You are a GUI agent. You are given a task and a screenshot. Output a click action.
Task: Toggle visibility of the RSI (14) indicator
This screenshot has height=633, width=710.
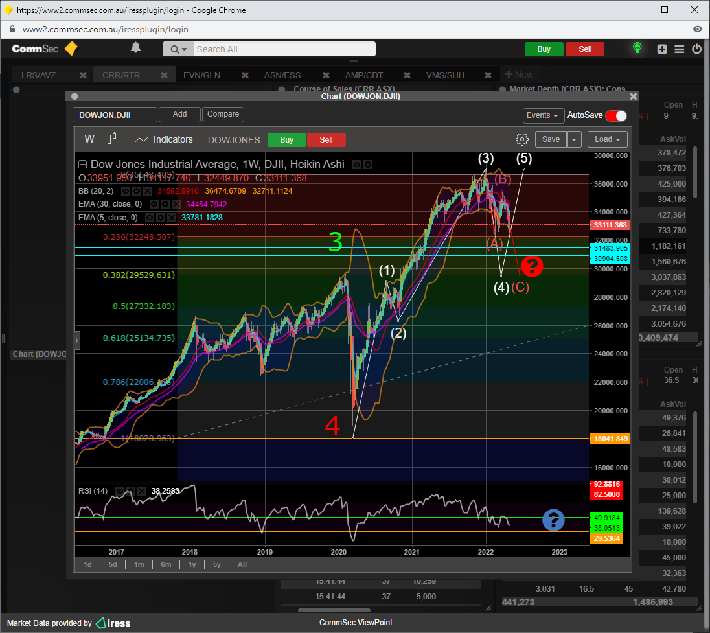pyautogui.click(x=120, y=491)
